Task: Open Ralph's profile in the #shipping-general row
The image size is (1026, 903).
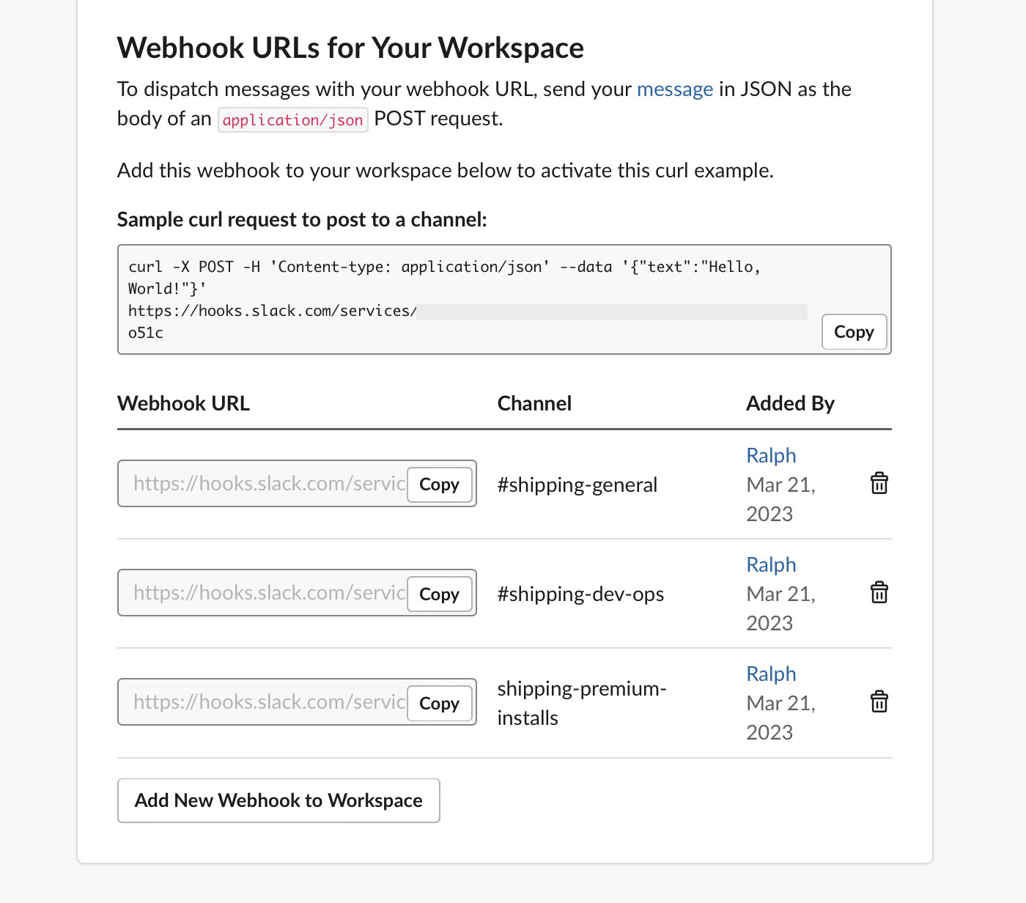Action: tap(770, 454)
